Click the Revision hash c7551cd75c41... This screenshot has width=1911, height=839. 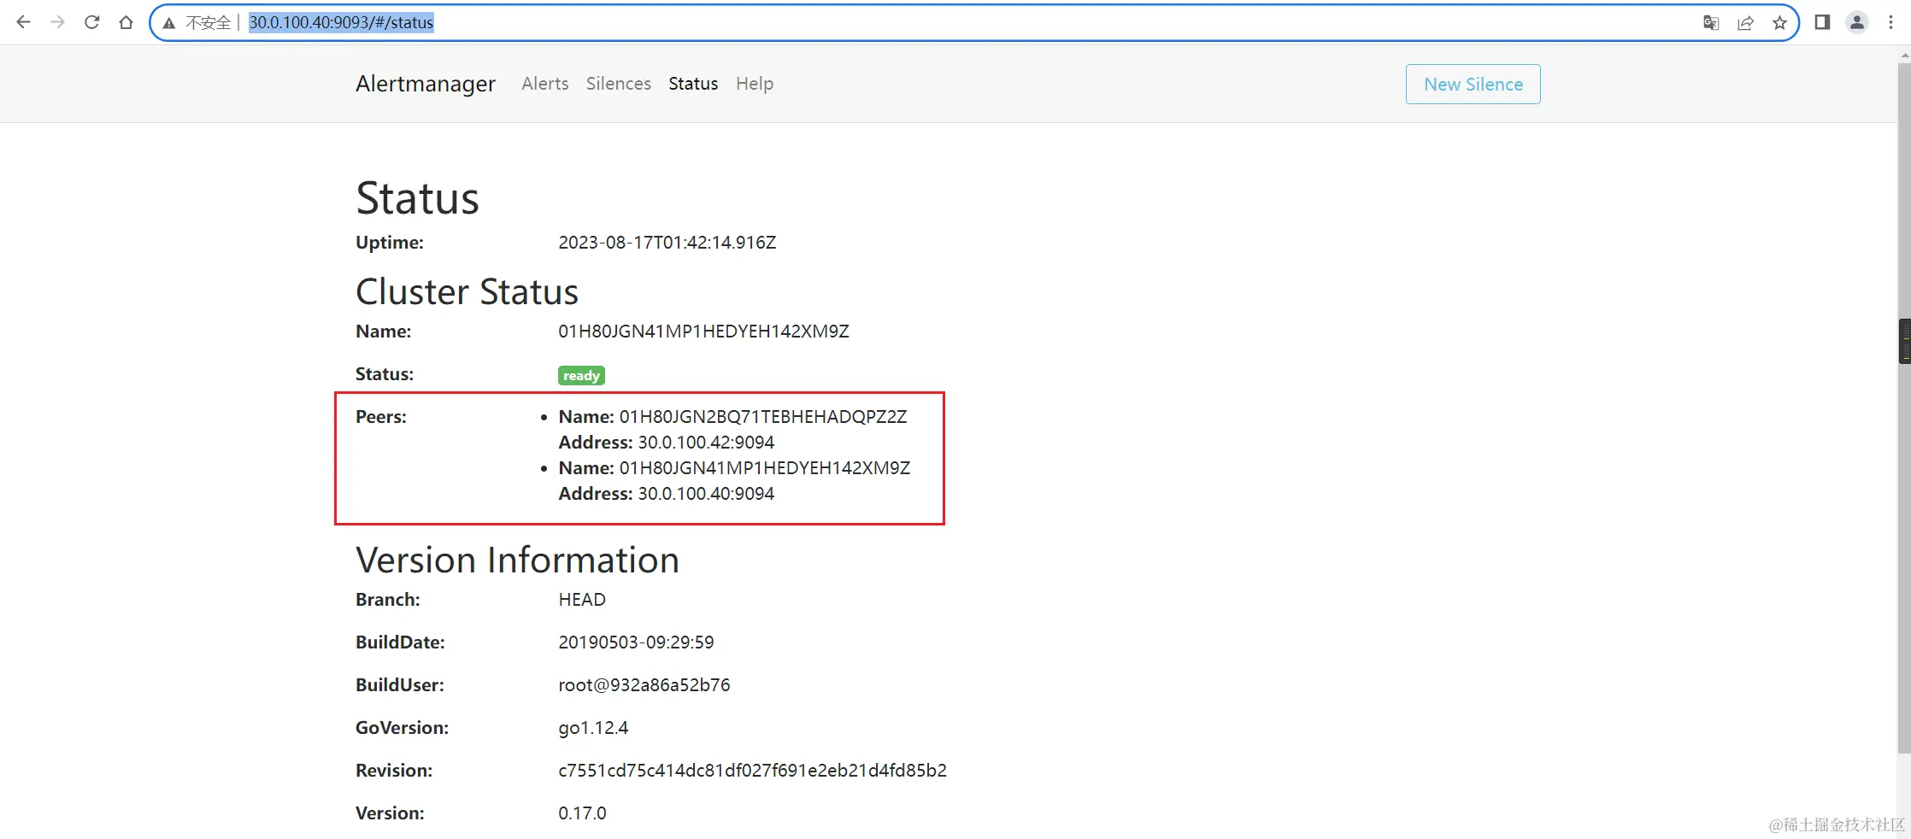[x=752, y=771]
